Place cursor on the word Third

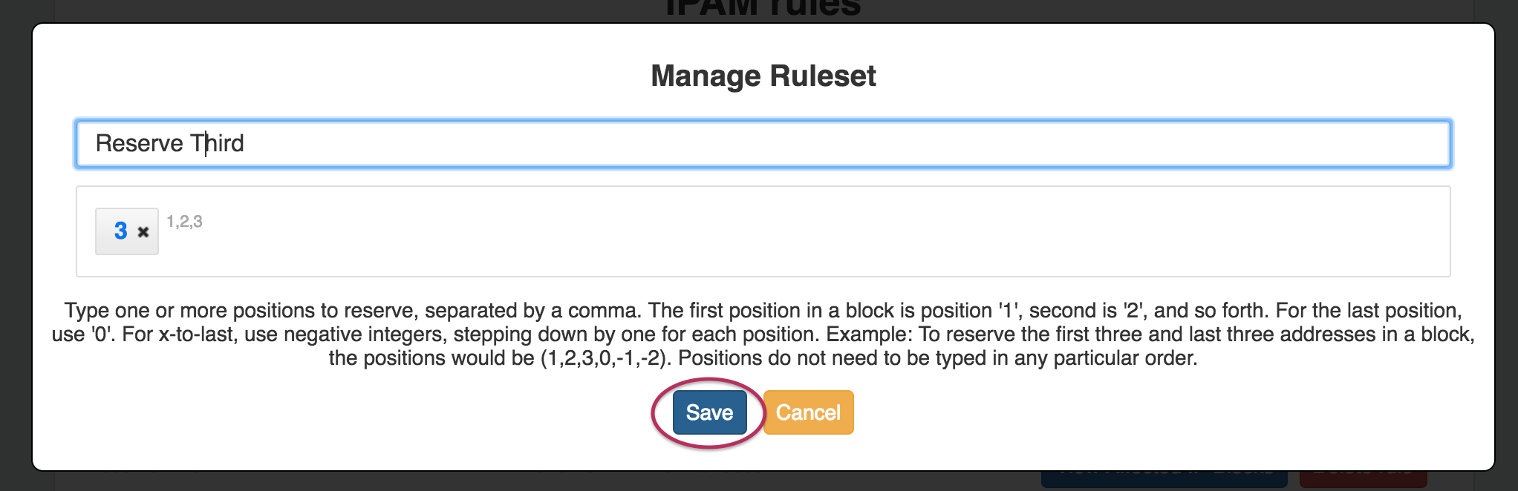pos(217,143)
